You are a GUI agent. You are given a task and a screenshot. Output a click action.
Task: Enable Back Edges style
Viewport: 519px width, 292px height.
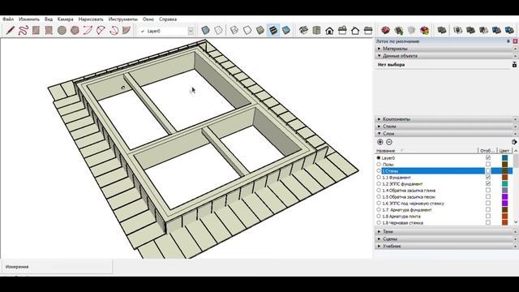click(218, 31)
